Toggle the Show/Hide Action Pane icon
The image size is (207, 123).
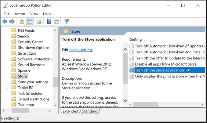(56, 22)
